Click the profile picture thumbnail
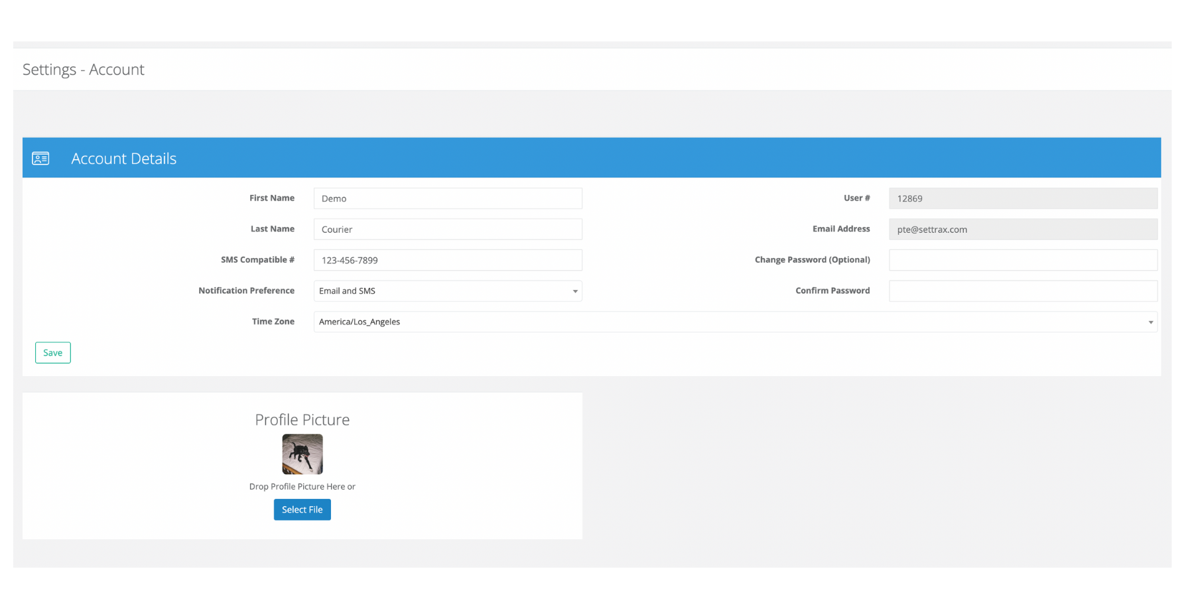 pyautogui.click(x=302, y=454)
